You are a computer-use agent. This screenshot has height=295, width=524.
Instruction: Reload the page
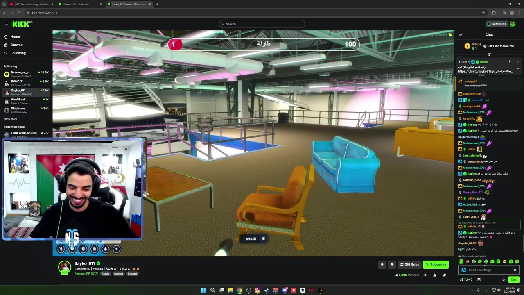(x=19, y=13)
